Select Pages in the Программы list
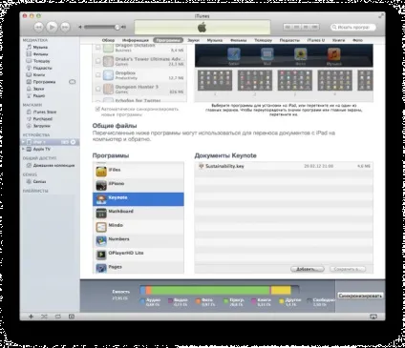 (x=139, y=268)
